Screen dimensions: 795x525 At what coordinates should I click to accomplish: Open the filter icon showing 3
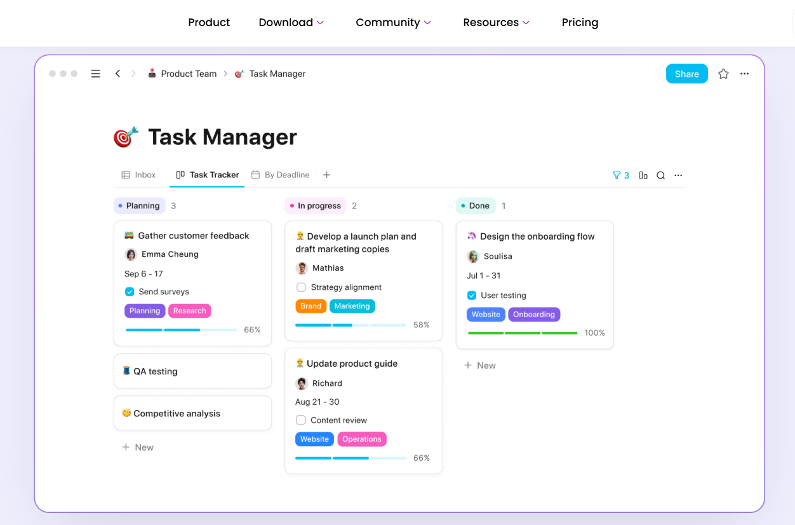coord(620,175)
